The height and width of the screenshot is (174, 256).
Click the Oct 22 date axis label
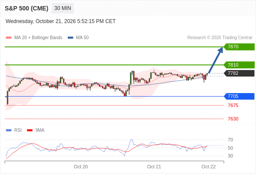209,167
